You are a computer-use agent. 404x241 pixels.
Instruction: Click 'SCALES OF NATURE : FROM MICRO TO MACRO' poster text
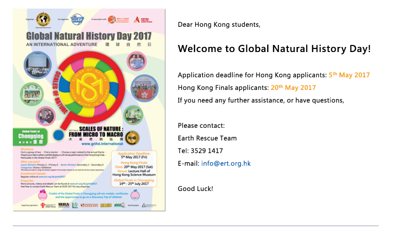[96, 132]
